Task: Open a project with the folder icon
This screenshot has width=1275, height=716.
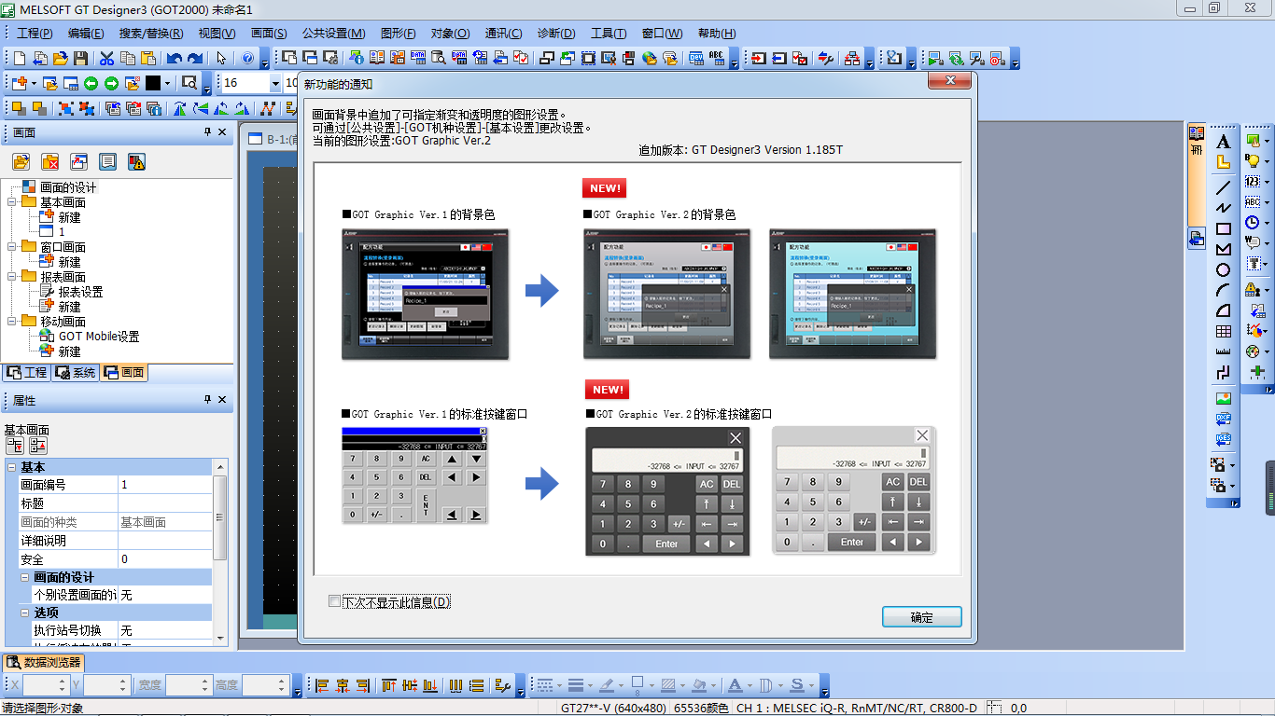Action: [x=60, y=58]
